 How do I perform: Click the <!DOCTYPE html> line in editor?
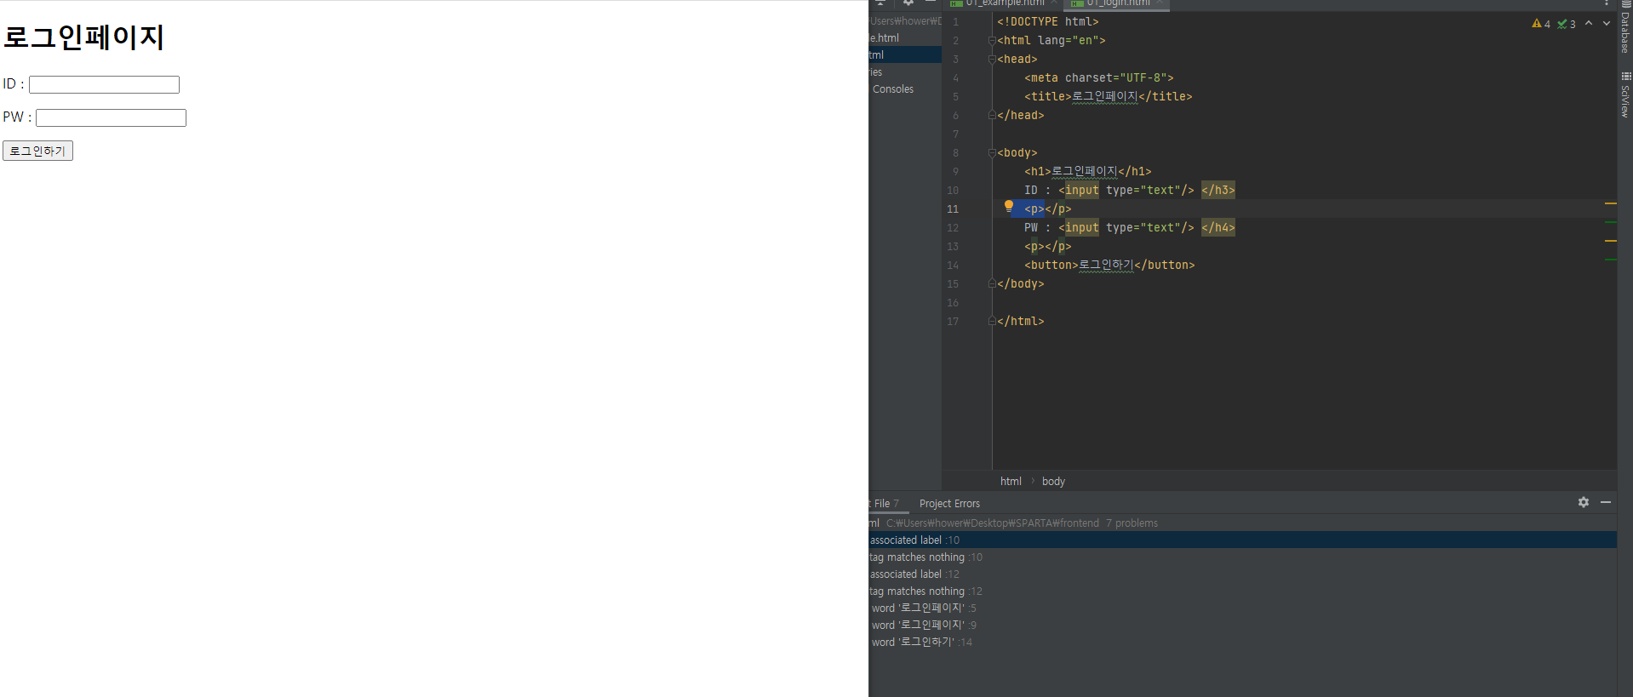pyautogui.click(x=1047, y=22)
